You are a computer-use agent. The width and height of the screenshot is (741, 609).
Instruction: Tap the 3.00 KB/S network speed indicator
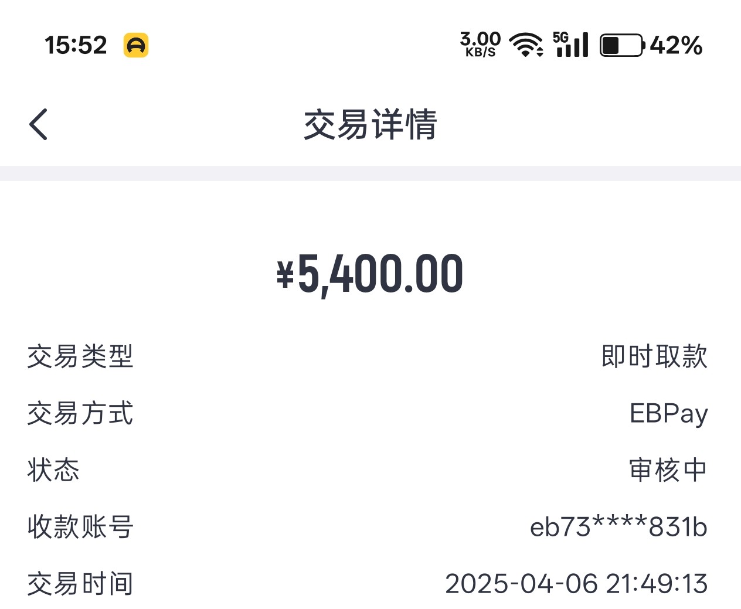(480, 45)
